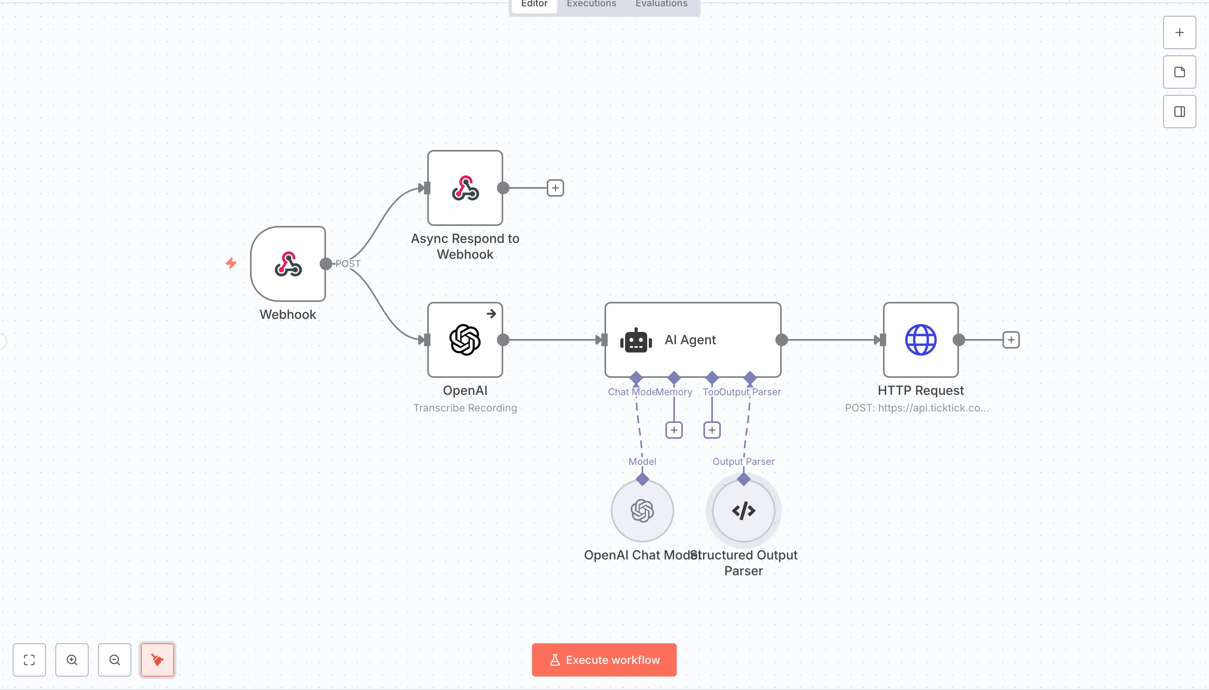Viewport: 1209px width, 690px height.
Task: Click the lightning trigger icon beside Webhook
Action: (231, 263)
